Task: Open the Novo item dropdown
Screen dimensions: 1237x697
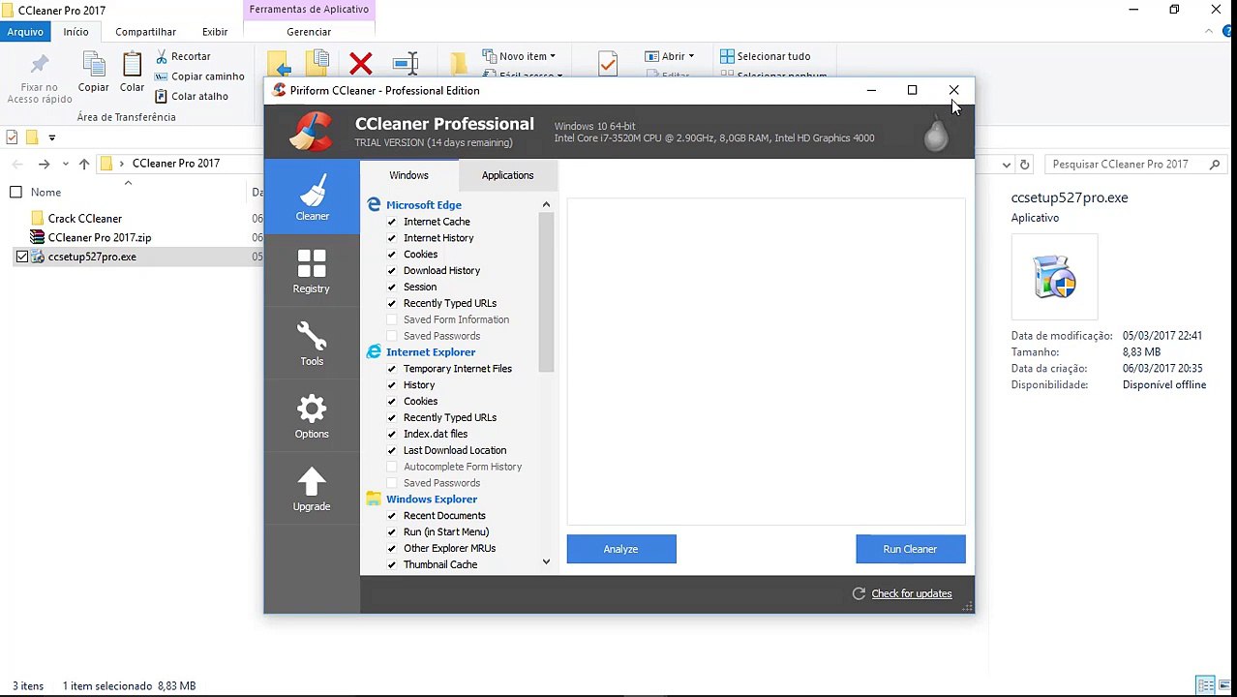Action: coord(519,56)
